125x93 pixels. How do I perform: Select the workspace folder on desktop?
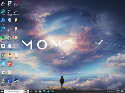[16, 38]
